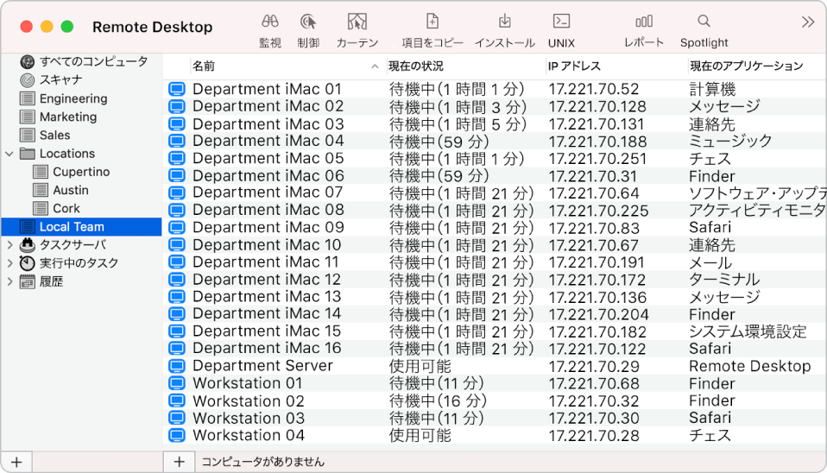Viewport: 827px width, 473px height.
Task: Select the Workstation 01 row name
Action: [248, 383]
